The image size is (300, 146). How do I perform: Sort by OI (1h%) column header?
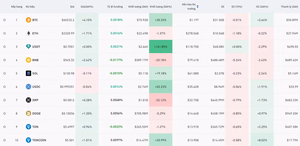(x=237, y=7)
